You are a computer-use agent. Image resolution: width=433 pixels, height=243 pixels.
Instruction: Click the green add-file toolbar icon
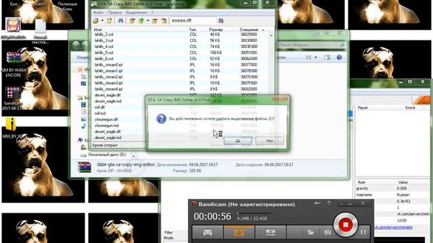click(x=141, y=21)
